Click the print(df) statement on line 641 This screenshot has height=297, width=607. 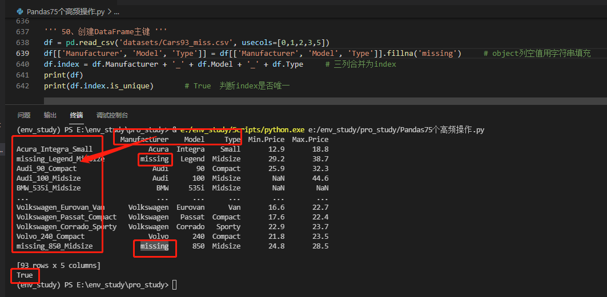click(63, 75)
